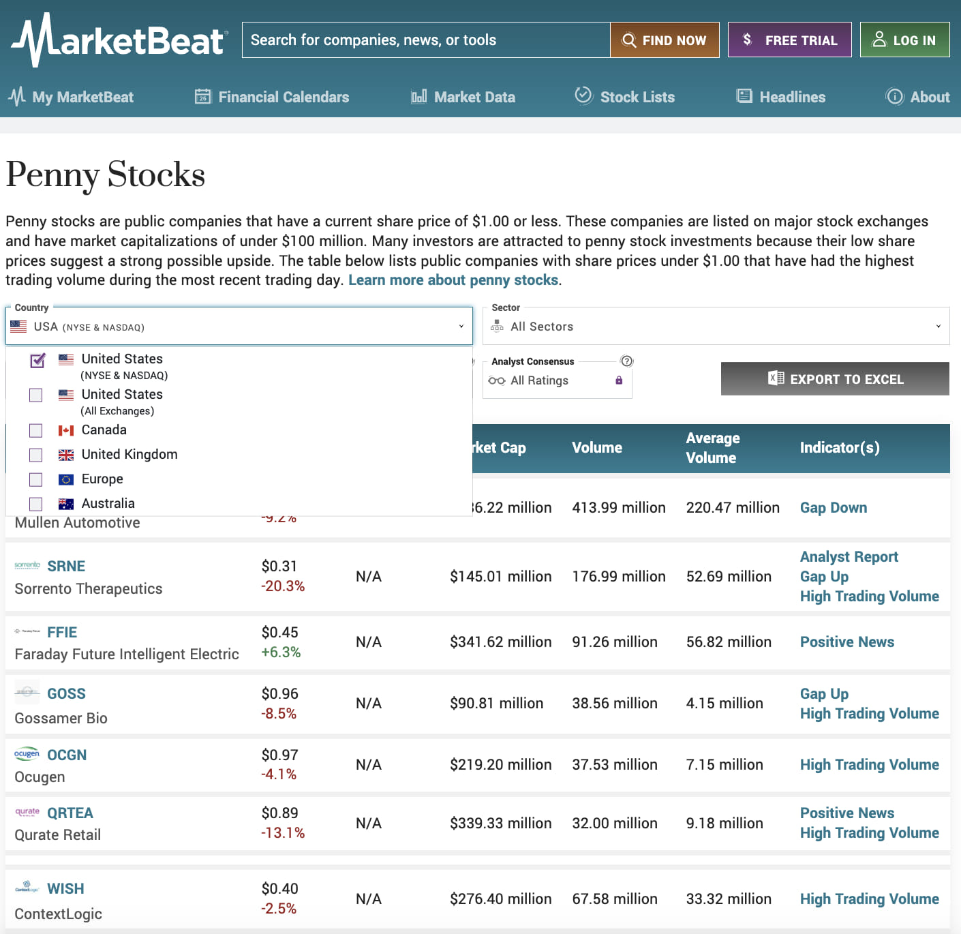Screen dimensions: 961x934
Task: Click the MarketBeat logo
Action: tap(119, 40)
